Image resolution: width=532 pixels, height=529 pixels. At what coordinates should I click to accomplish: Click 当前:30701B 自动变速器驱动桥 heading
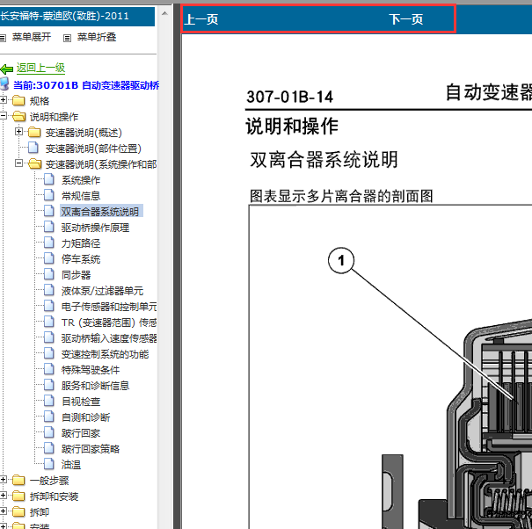[x=86, y=85]
